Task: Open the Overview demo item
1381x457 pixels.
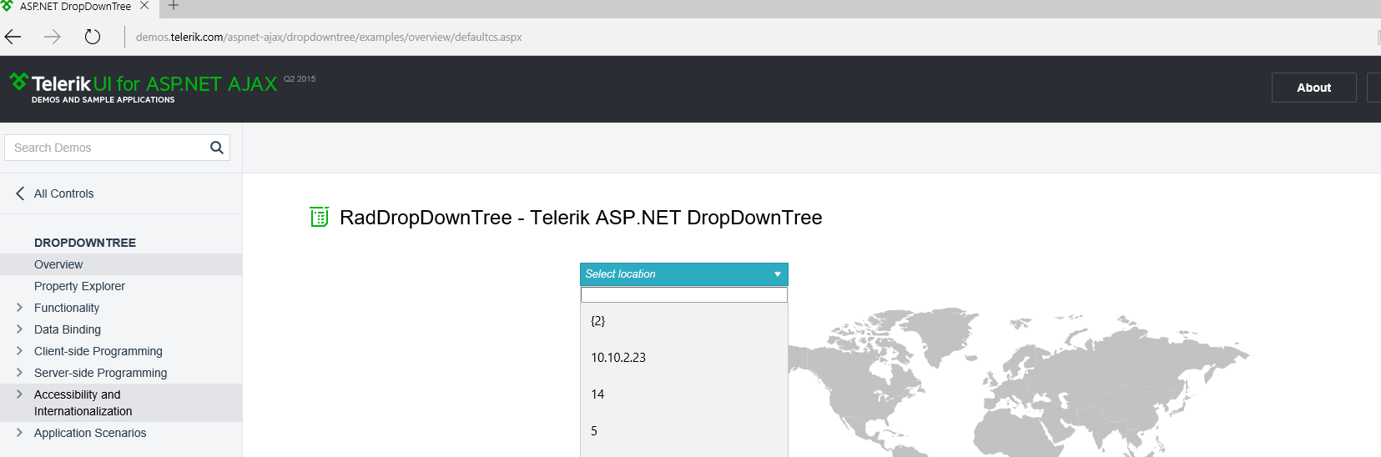Action: pyautogui.click(x=58, y=264)
